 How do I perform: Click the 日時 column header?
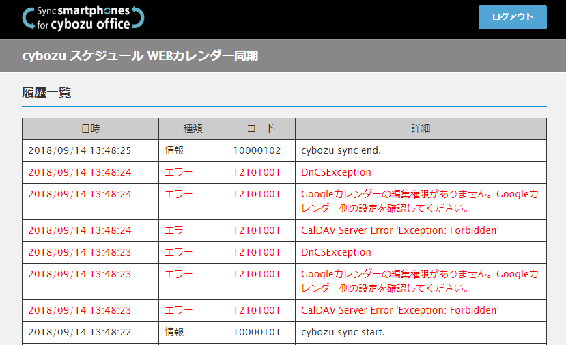[90, 128]
